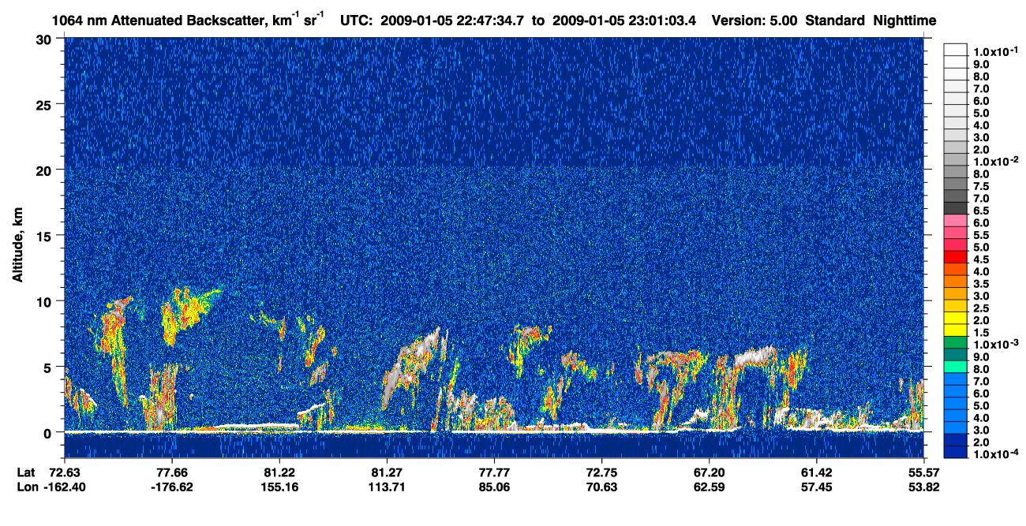The height and width of the screenshot is (526, 1026).
Task: Click longitude value 70.63
Action: click(x=601, y=487)
